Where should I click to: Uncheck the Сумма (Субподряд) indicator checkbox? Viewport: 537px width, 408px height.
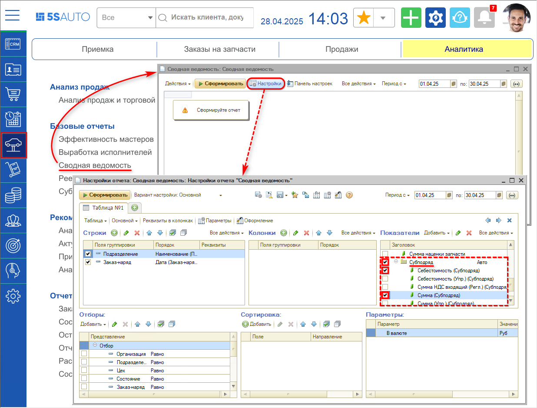[x=385, y=295]
